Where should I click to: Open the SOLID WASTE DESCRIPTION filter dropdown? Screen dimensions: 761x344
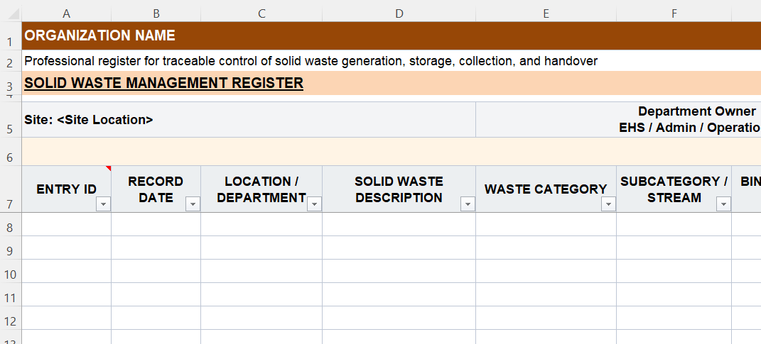tap(468, 204)
